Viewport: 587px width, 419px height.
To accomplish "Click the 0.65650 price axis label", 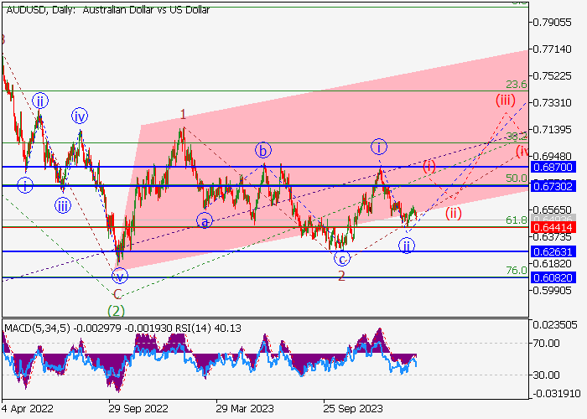I will click(552, 209).
